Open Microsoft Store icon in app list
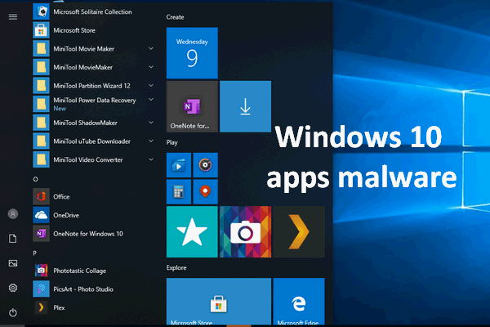This screenshot has width=490, height=327. (42, 30)
